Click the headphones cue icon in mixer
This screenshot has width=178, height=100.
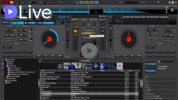[x=89, y=25]
